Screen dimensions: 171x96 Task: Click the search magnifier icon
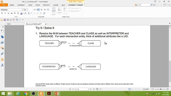151,5
